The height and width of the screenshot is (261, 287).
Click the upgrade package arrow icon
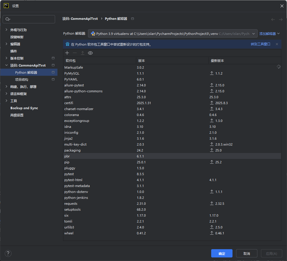click(83, 53)
